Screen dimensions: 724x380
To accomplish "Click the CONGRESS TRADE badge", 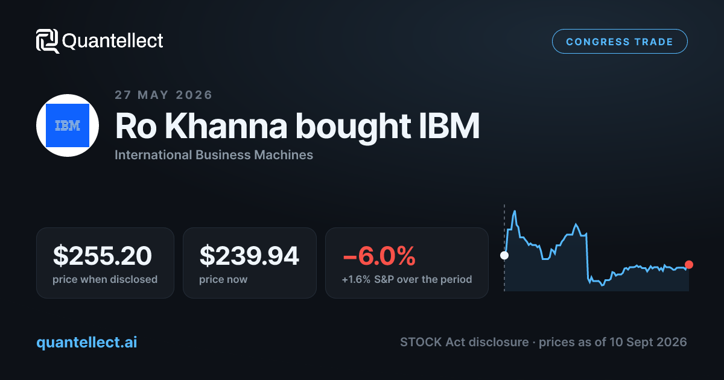I will pyautogui.click(x=620, y=42).
